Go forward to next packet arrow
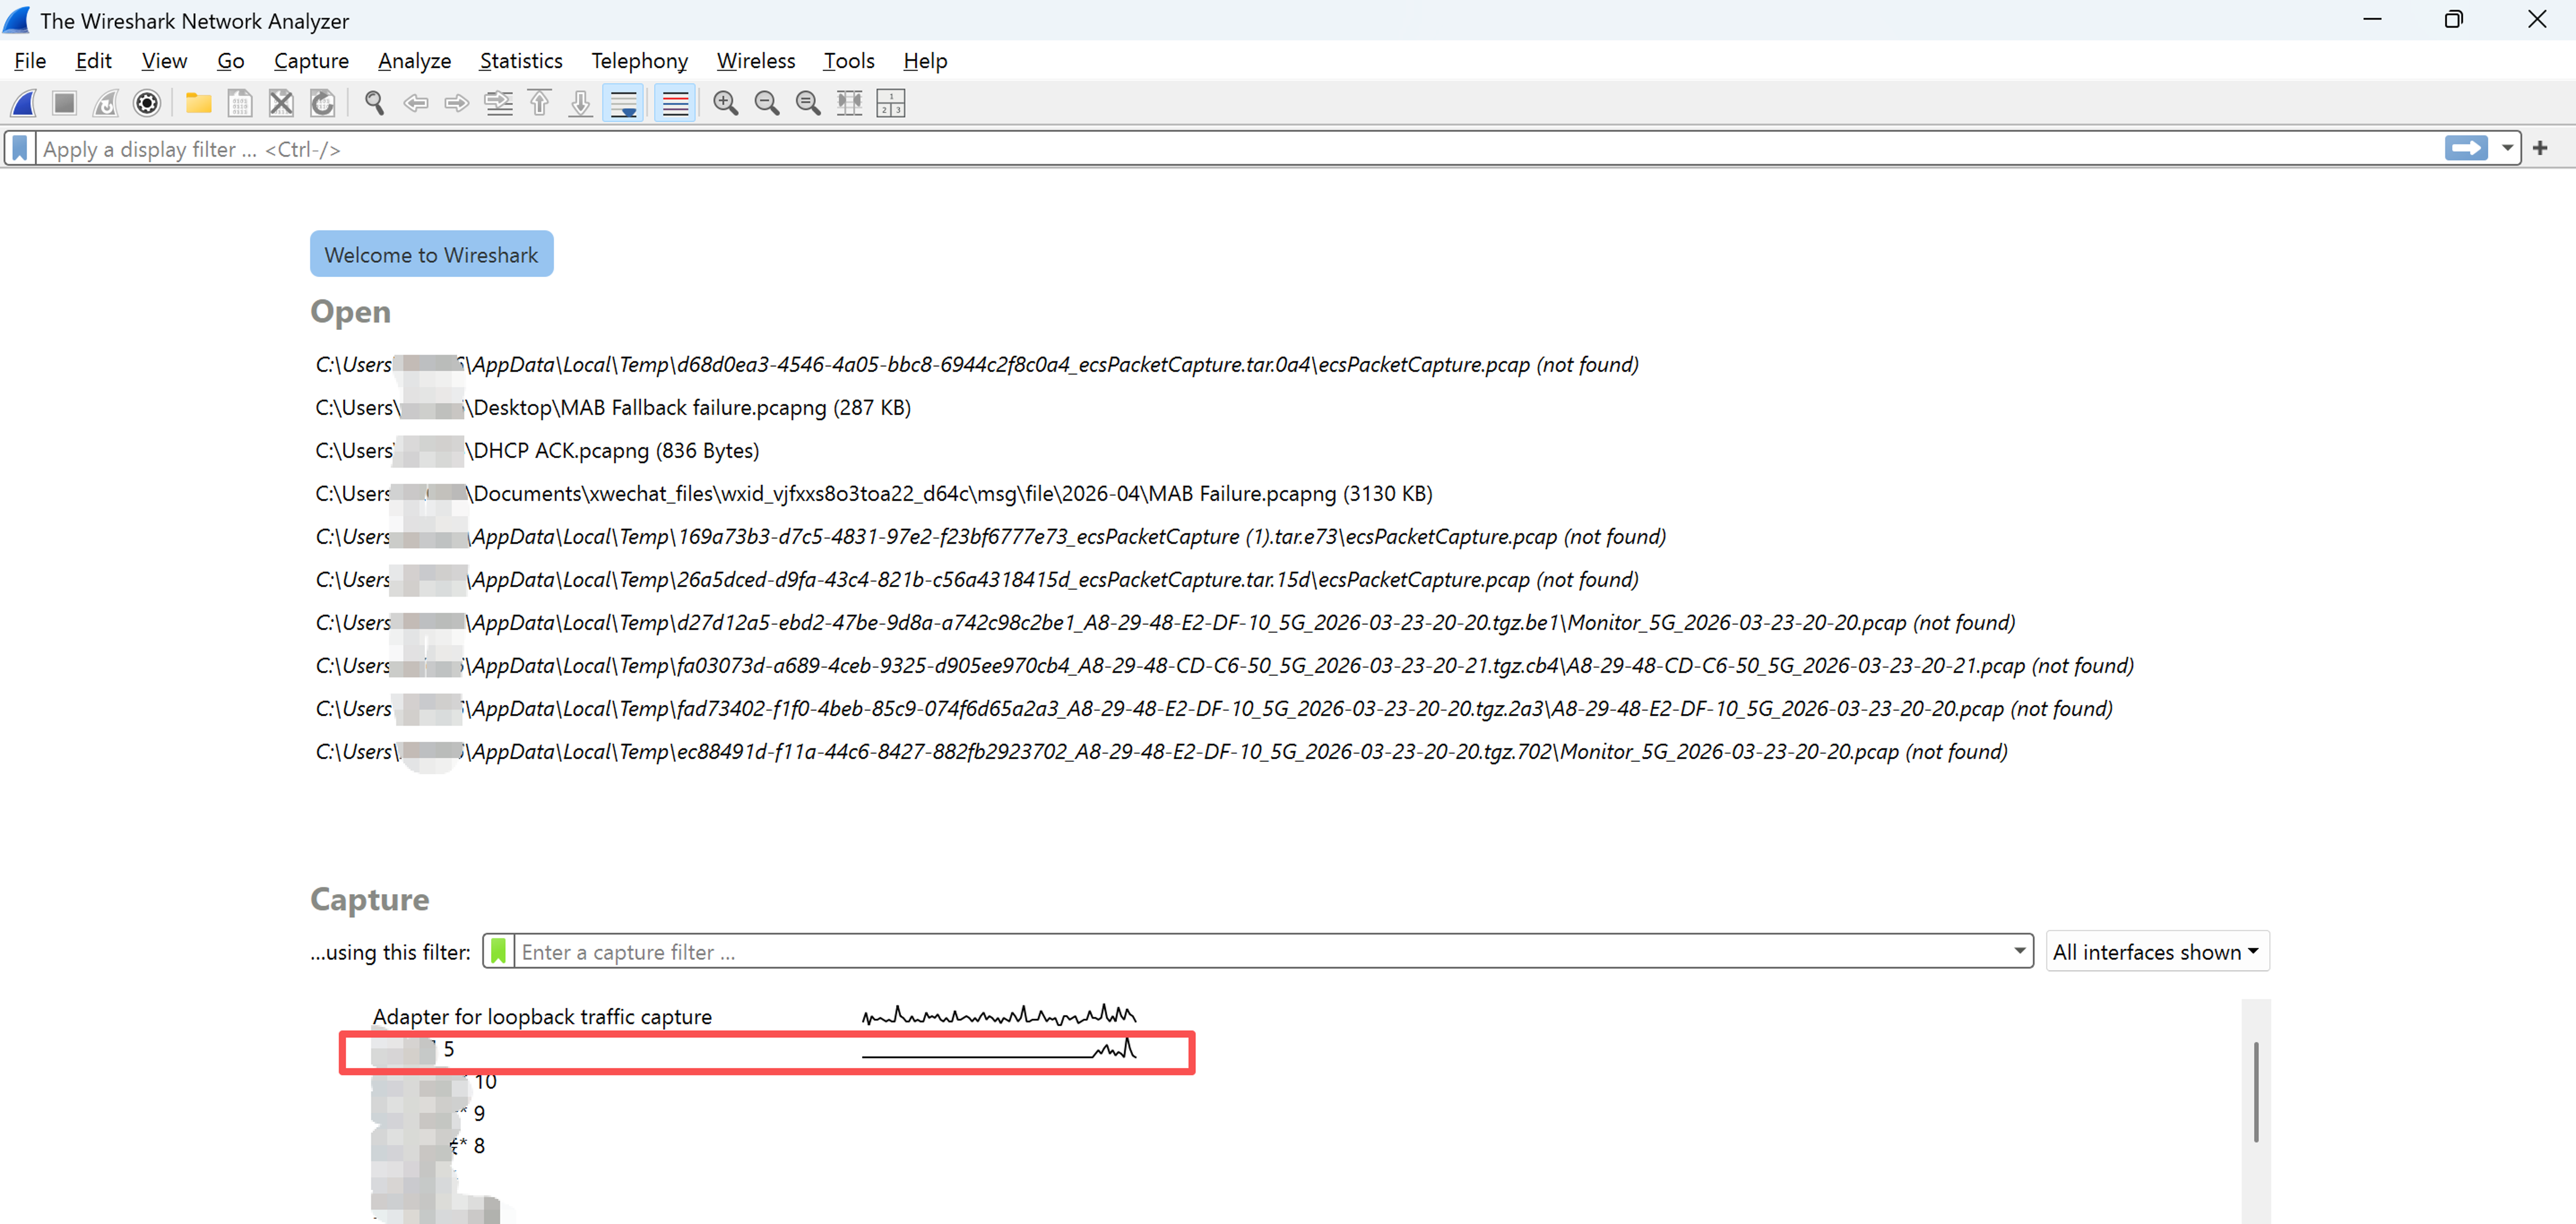 [x=457, y=103]
